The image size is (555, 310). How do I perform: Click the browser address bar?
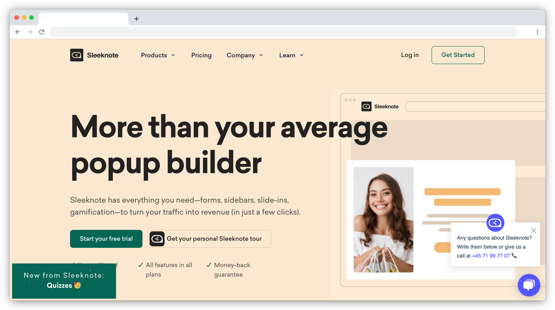(x=283, y=32)
